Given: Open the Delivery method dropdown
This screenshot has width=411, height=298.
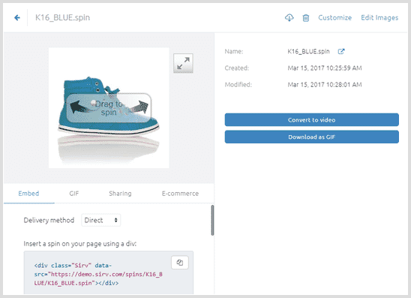Looking at the screenshot, I should (x=101, y=221).
